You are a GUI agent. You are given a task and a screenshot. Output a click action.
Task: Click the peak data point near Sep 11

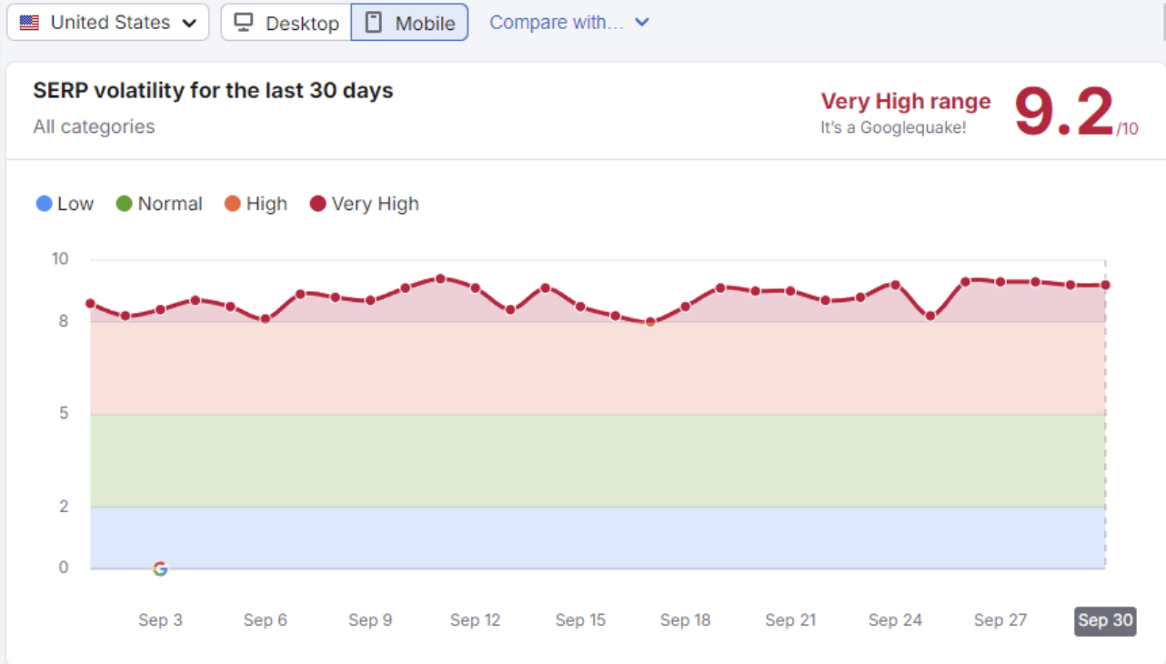click(440, 278)
